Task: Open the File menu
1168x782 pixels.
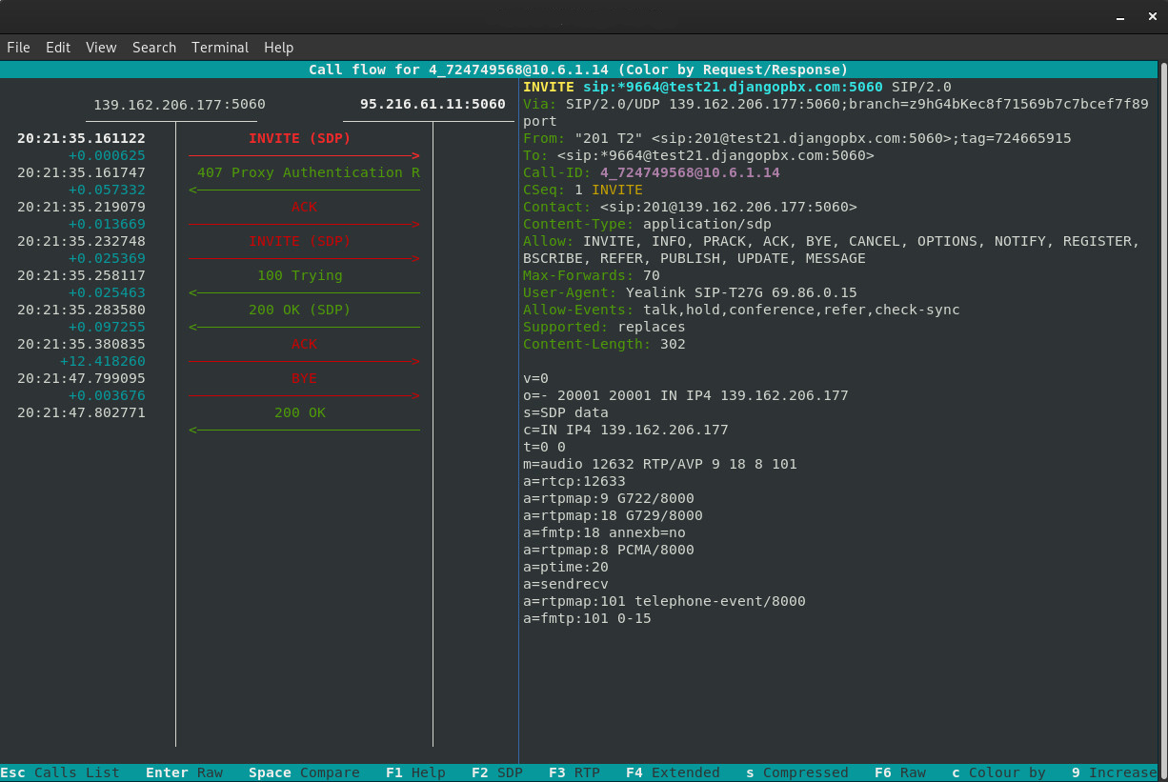Action: pyautogui.click(x=18, y=48)
